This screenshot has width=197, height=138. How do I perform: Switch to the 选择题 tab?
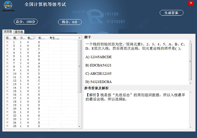[x=8, y=31]
